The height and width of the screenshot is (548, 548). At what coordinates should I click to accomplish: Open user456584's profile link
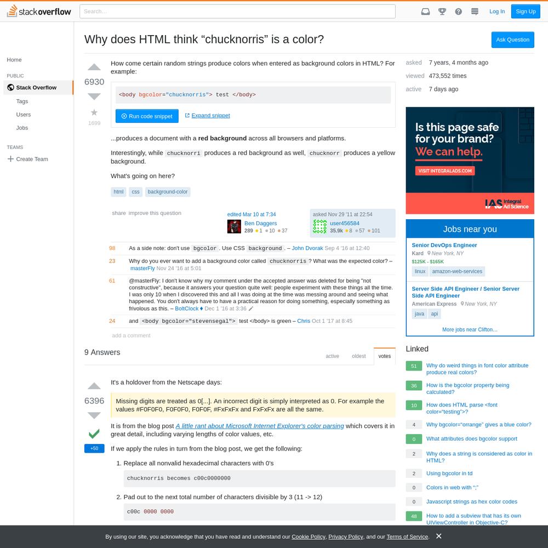coord(345,224)
